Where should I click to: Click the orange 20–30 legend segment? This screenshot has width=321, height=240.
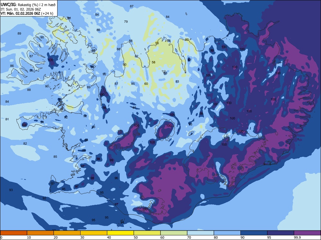click(67, 233)
